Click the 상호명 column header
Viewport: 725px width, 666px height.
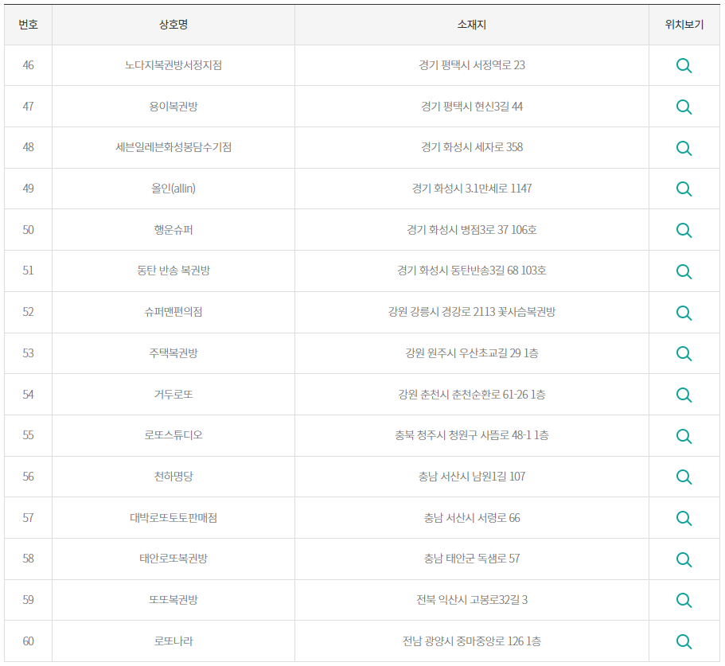pos(173,25)
